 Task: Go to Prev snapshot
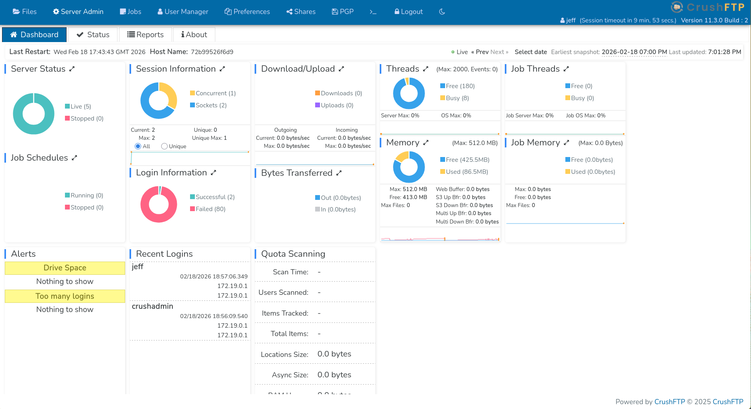(x=480, y=52)
